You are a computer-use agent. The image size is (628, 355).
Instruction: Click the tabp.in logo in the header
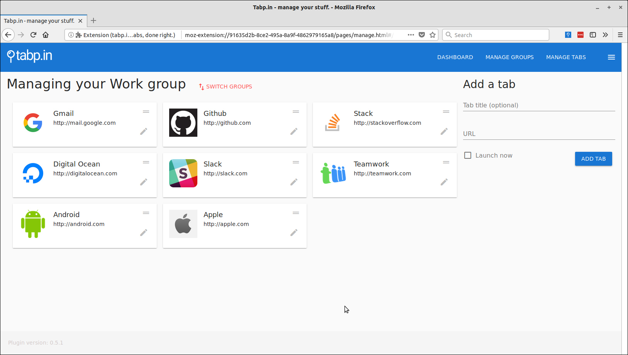[x=30, y=56]
